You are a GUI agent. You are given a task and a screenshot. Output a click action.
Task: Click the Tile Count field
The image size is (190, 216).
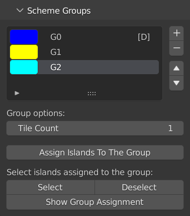(95, 128)
